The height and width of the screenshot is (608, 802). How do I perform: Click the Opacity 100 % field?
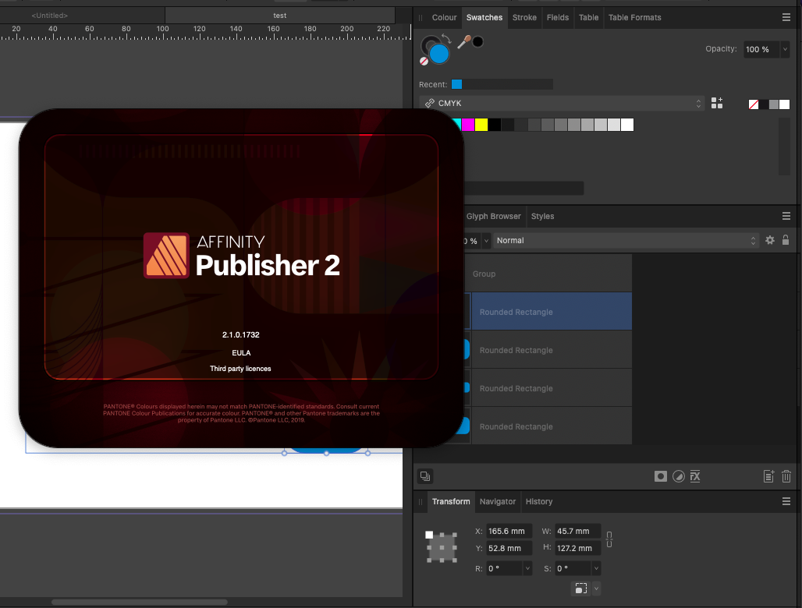(761, 50)
